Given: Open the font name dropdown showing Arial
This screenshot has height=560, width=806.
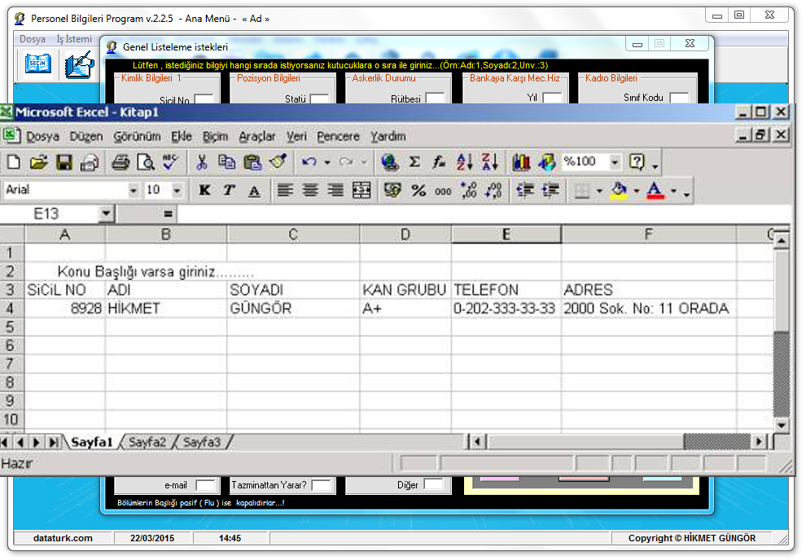Looking at the screenshot, I should click(134, 190).
